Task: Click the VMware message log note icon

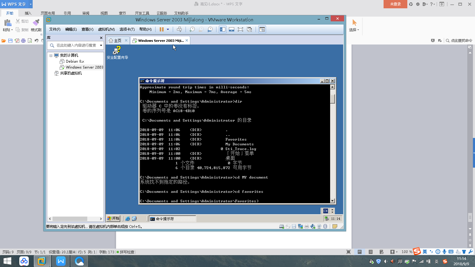Action: click(x=335, y=227)
